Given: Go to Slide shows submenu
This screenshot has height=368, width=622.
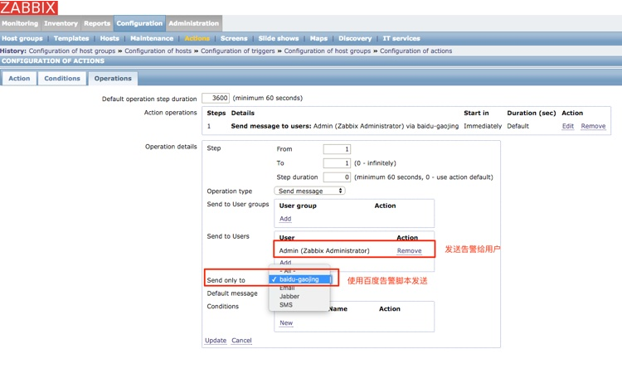Looking at the screenshot, I should 279,38.
